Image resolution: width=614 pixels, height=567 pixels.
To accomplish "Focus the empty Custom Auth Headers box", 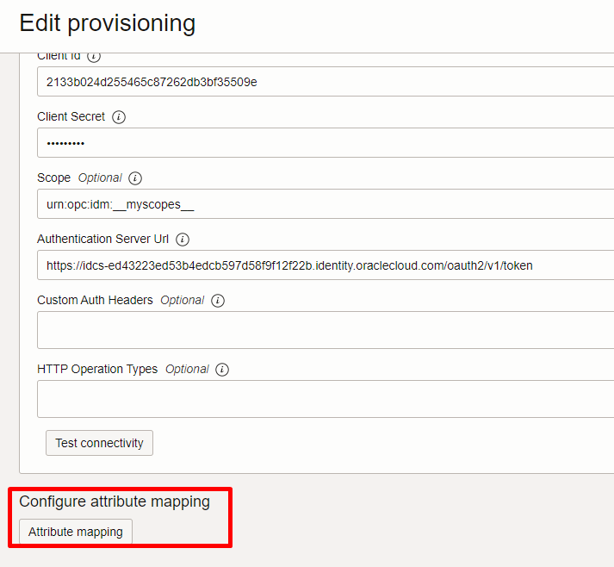I will point(326,330).
